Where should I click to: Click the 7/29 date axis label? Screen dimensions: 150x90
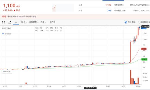click(x=49, y=86)
